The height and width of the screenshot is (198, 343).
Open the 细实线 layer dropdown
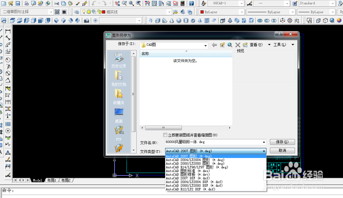[x=169, y=12]
